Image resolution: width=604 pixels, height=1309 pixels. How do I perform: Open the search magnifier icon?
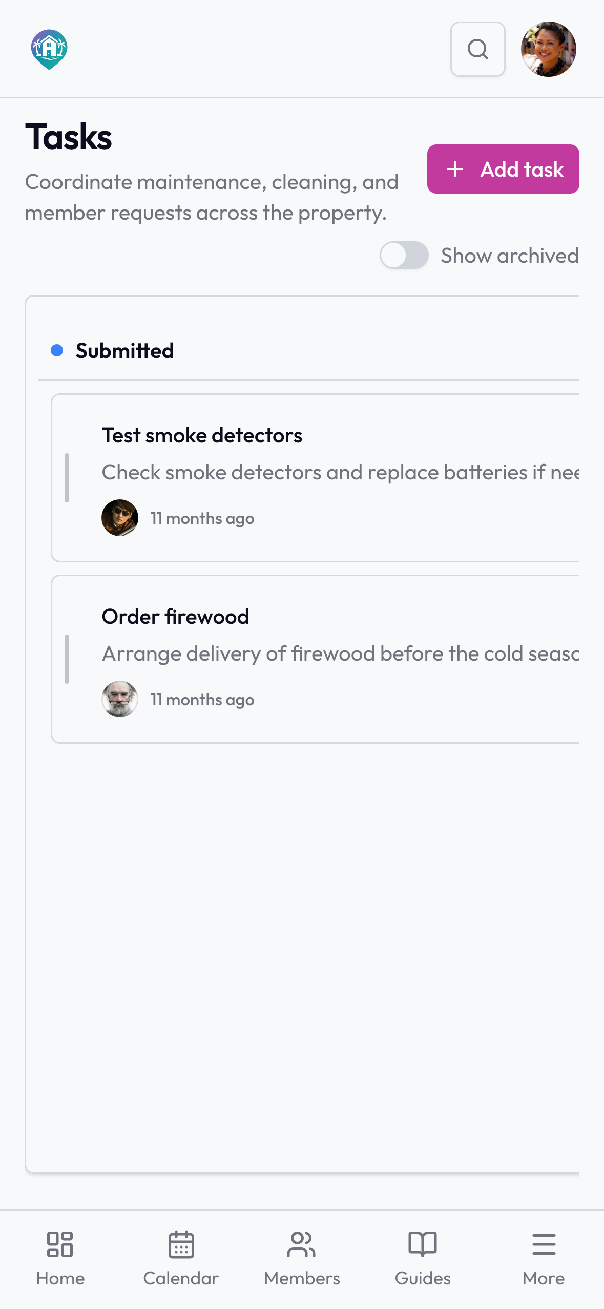pyautogui.click(x=477, y=49)
